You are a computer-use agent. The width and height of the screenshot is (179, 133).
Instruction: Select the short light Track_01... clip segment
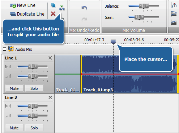pyautogui.click(x=68, y=74)
